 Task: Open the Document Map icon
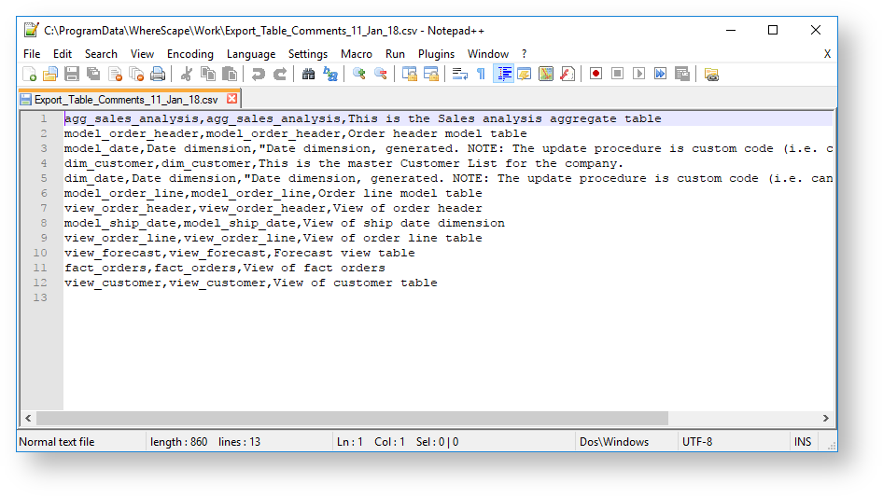[546, 74]
